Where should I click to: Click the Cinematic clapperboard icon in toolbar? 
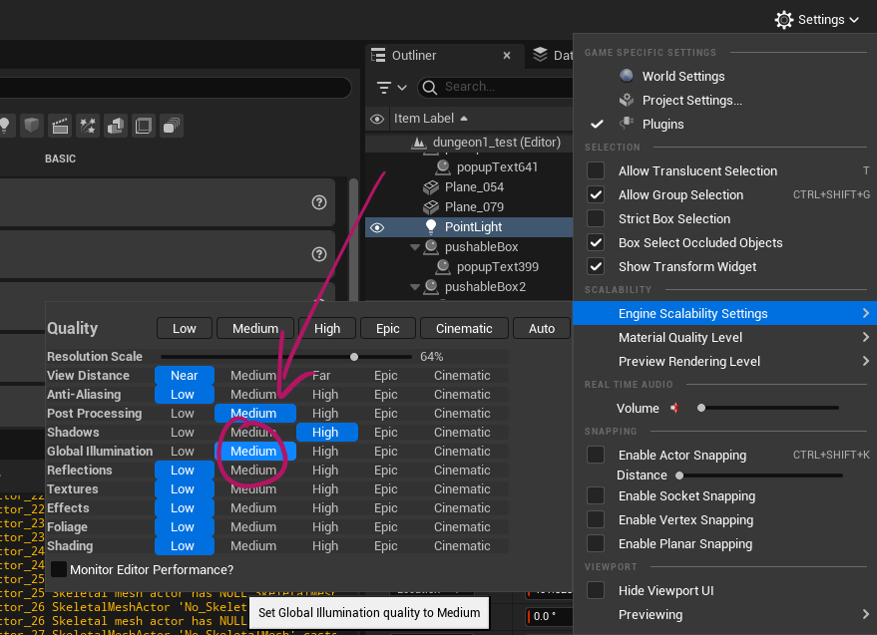click(x=60, y=126)
